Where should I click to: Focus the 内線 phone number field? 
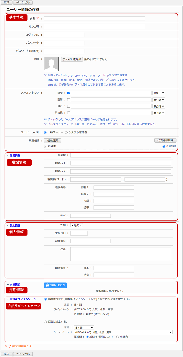pyautogui.click(x=114, y=201)
